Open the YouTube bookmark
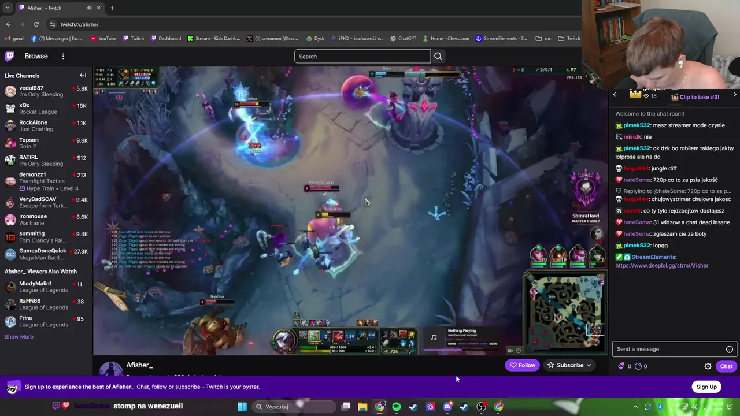Screen dimensions: 740x416 click(103, 39)
